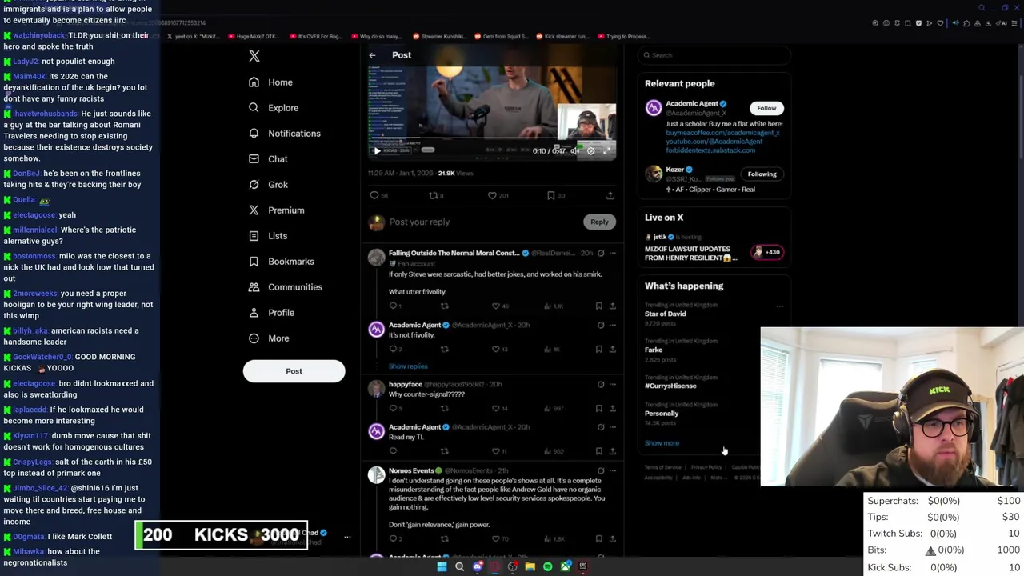Like the 'It's not frivolity' reply
Image resolution: width=1024 pixels, height=576 pixels.
click(x=495, y=349)
